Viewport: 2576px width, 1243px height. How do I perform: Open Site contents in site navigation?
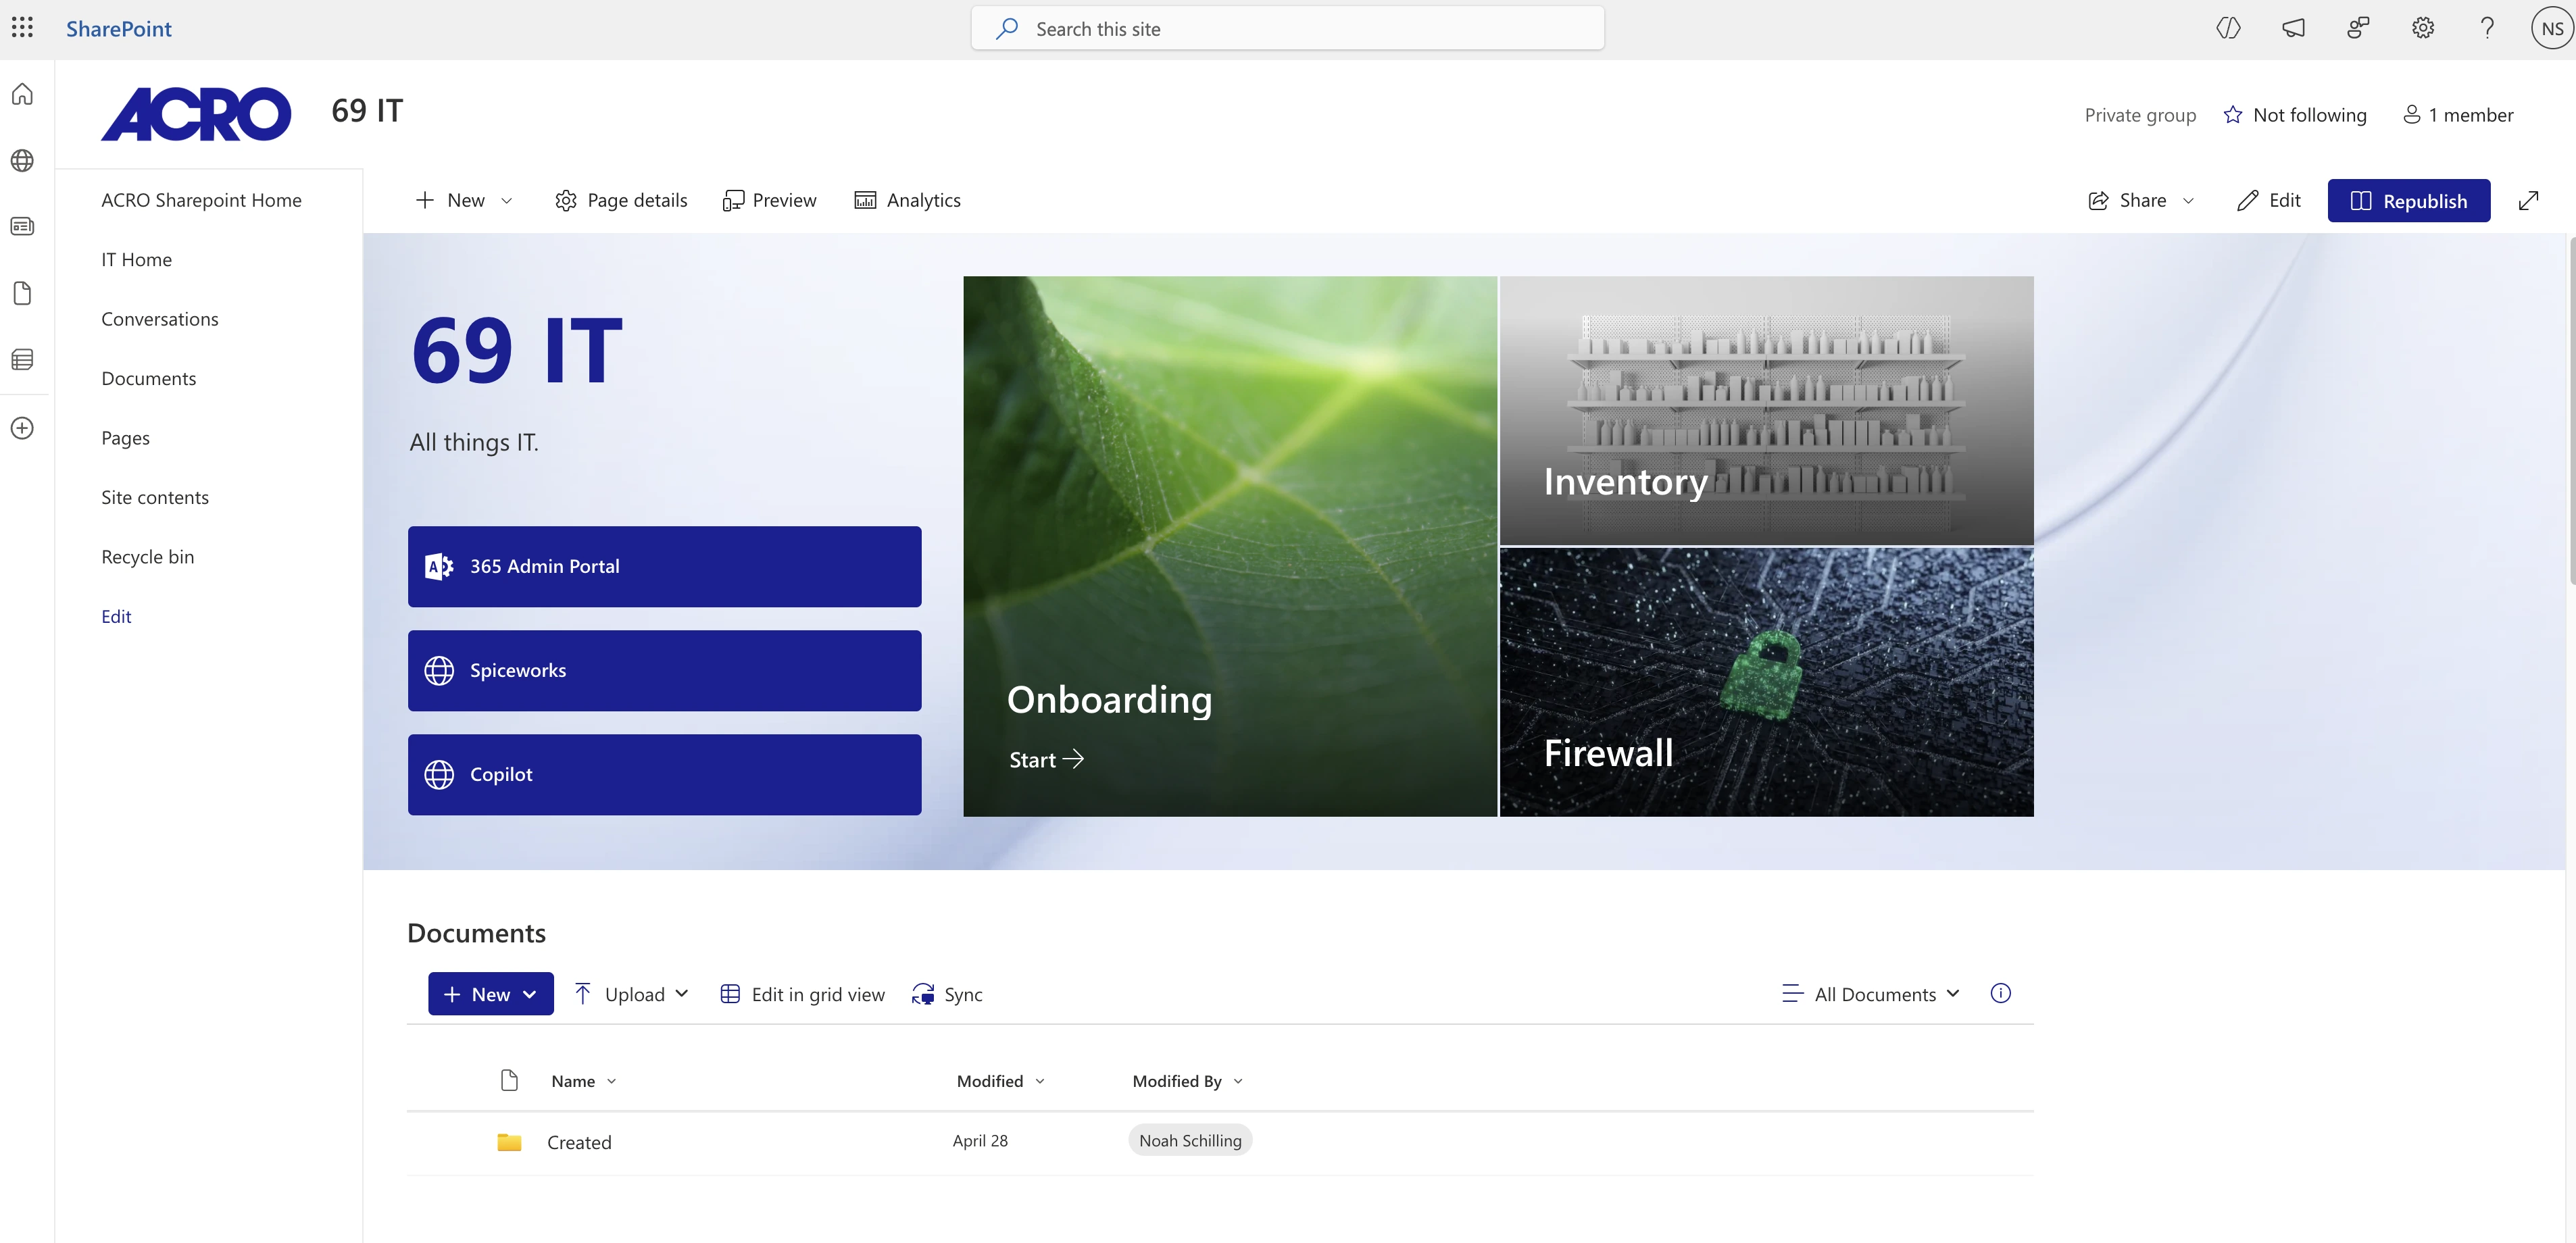(155, 497)
